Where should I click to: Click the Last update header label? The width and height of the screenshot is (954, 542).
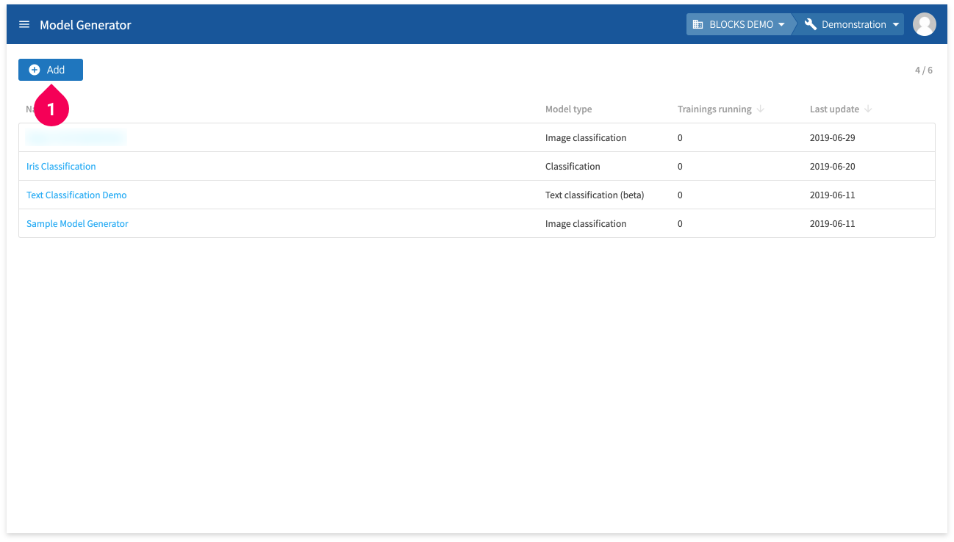pyautogui.click(x=834, y=109)
